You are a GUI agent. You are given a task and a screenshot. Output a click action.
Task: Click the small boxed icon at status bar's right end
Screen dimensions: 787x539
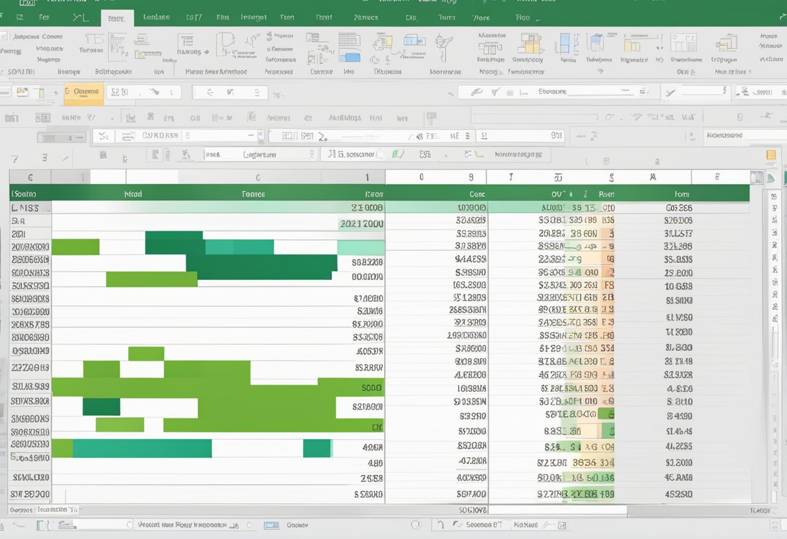click(562, 525)
